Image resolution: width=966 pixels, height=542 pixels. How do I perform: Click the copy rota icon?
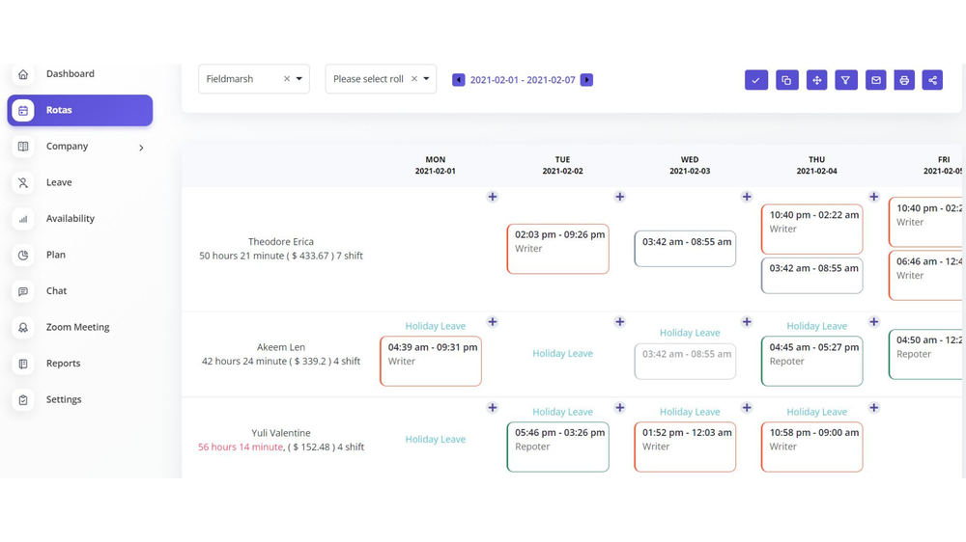tap(786, 80)
